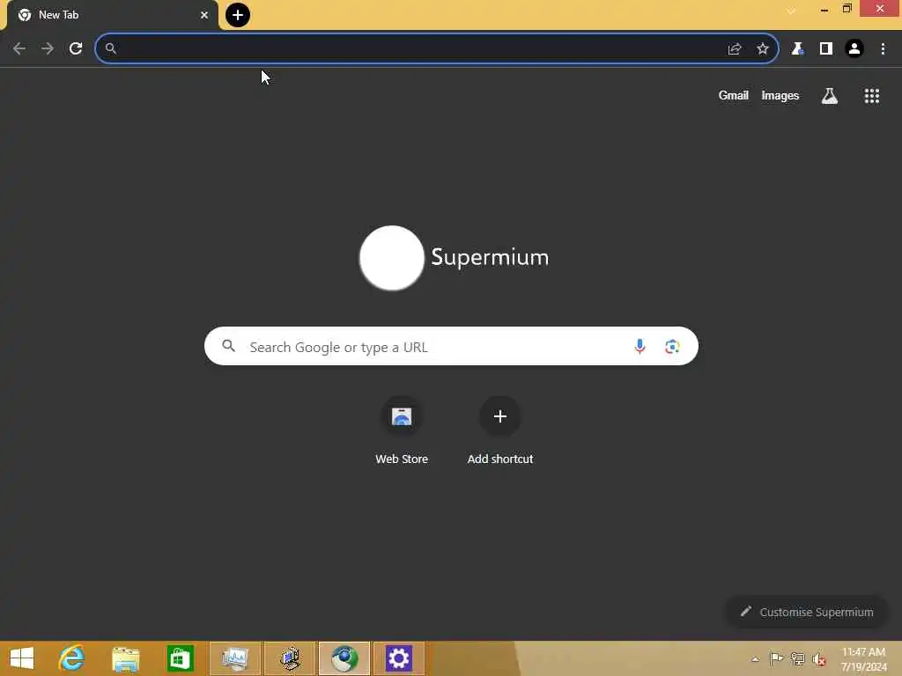
Task: Open the purple gear settings taskbar app
Action: pyautogui.click(x=399, y=658)
